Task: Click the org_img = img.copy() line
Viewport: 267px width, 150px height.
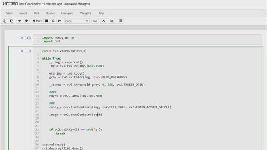Action: 67,73
